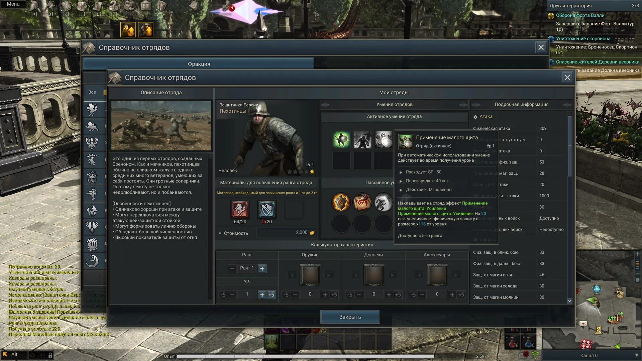Screen dimensions: 642x361
Task: Go to next squad skills panel arrow
Action: pos(463,105)
